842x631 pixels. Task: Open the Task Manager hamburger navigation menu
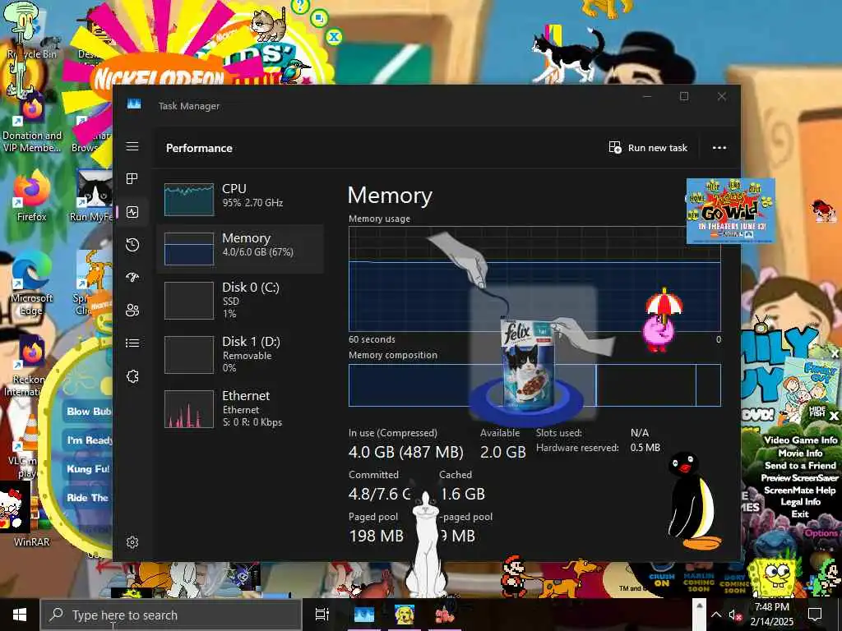tap(132, 146)
